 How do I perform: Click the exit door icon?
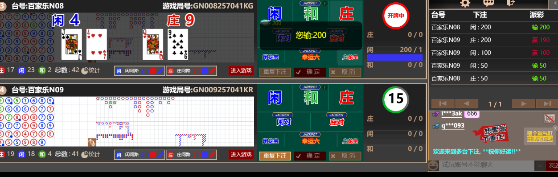[511, 3]
